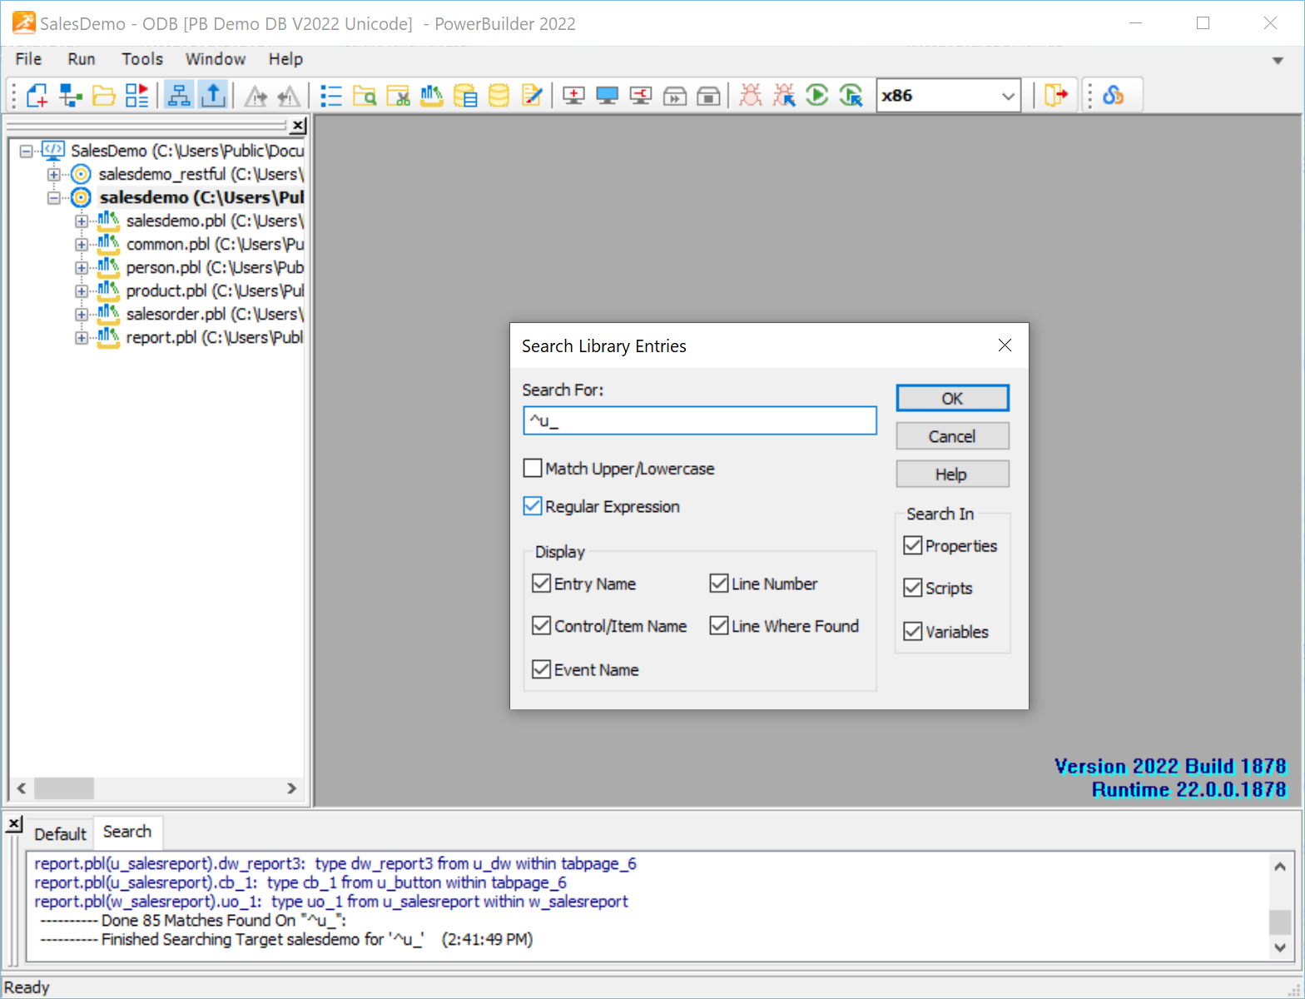Collapse the SalesDemo workspace node
The image size is (1305, 999).
[27, 152]
